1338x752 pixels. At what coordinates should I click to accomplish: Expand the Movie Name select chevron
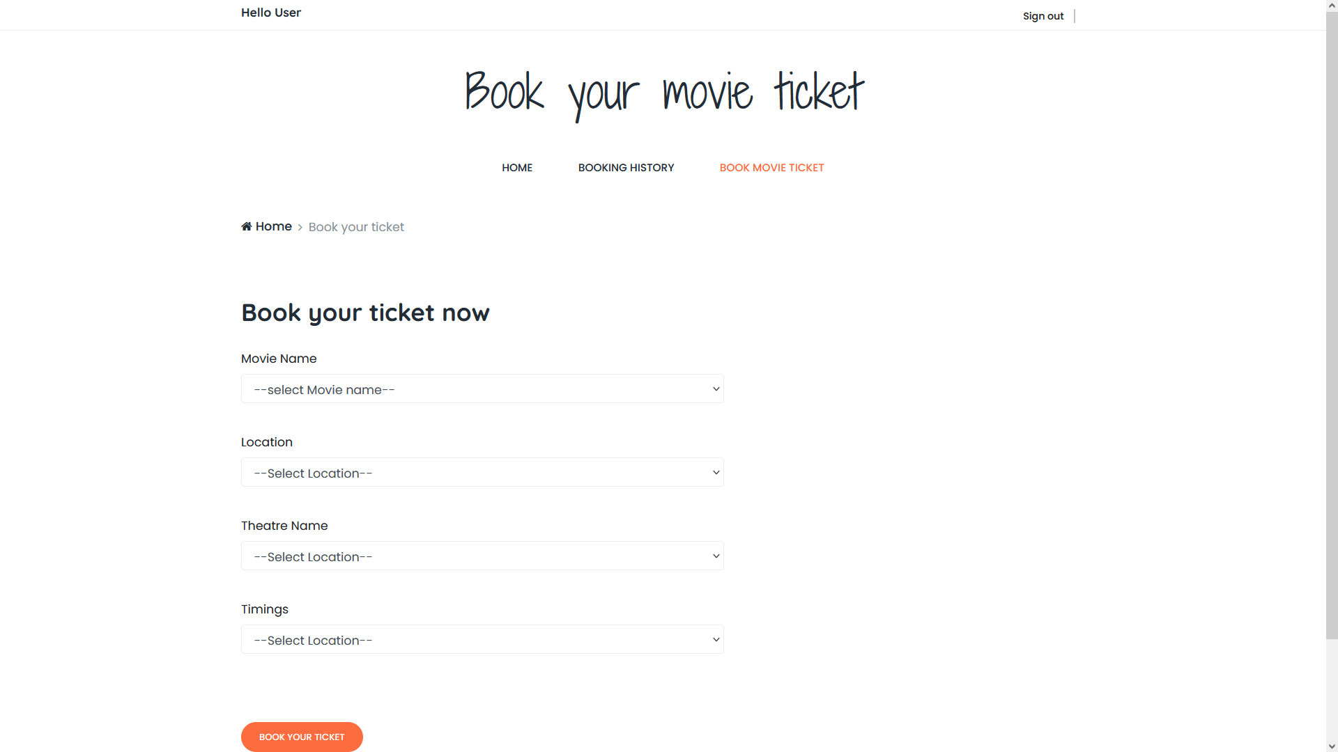pos(715,389)
